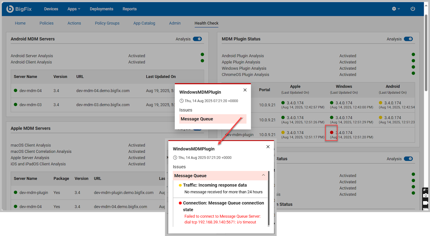The width and height of the screenshot is (430, 236).
Task: Click the ChromeOS Plugin Analysis status dot
Action: coord(413,73)
